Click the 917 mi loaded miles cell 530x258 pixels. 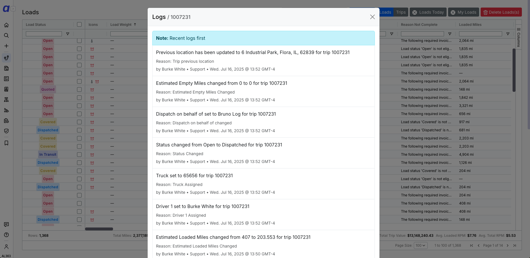464,122
